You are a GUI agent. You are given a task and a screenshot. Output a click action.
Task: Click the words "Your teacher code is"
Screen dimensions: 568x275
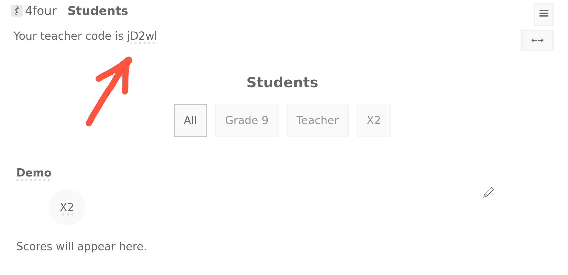coord(68,36)
